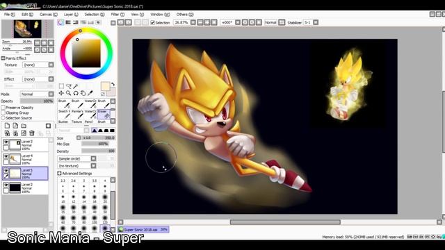
Task: Create a new linework layer
Action: [15, 126]
